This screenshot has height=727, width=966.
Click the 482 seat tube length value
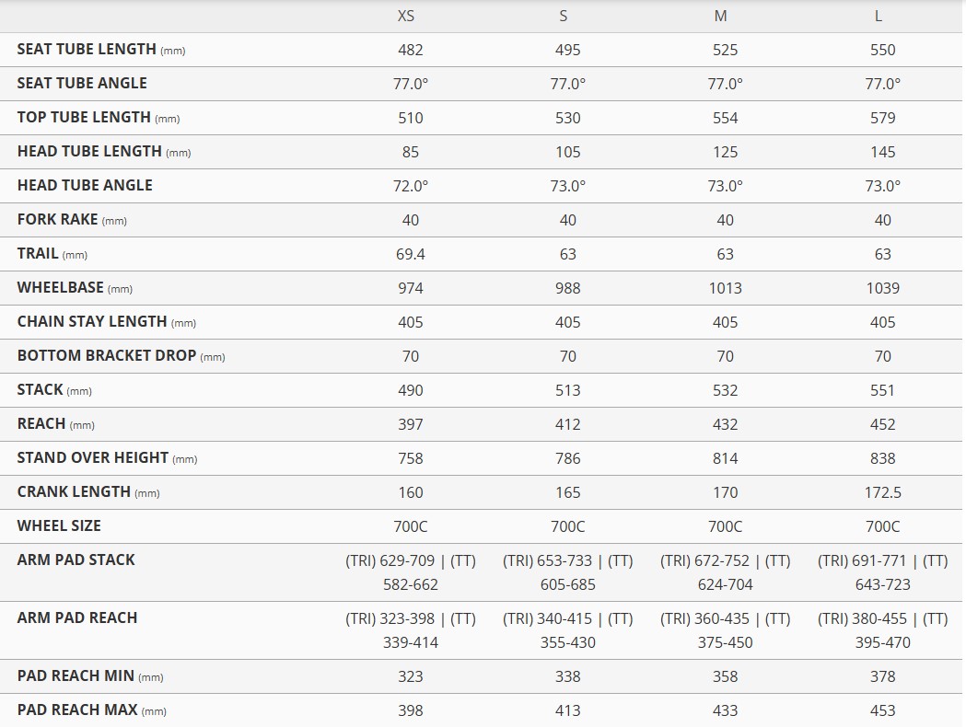click(411, 51)
